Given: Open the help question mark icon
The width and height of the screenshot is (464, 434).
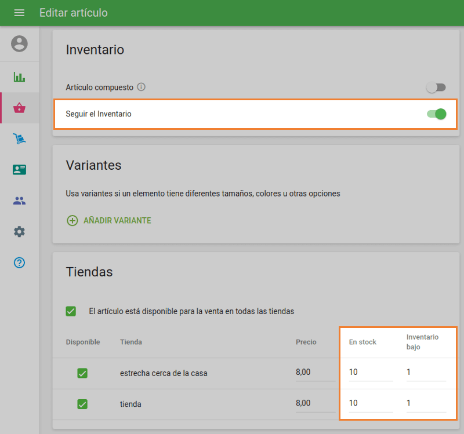Looking at the screenshot, I should 19,262.
